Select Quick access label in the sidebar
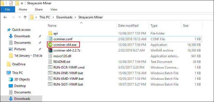 21,30
